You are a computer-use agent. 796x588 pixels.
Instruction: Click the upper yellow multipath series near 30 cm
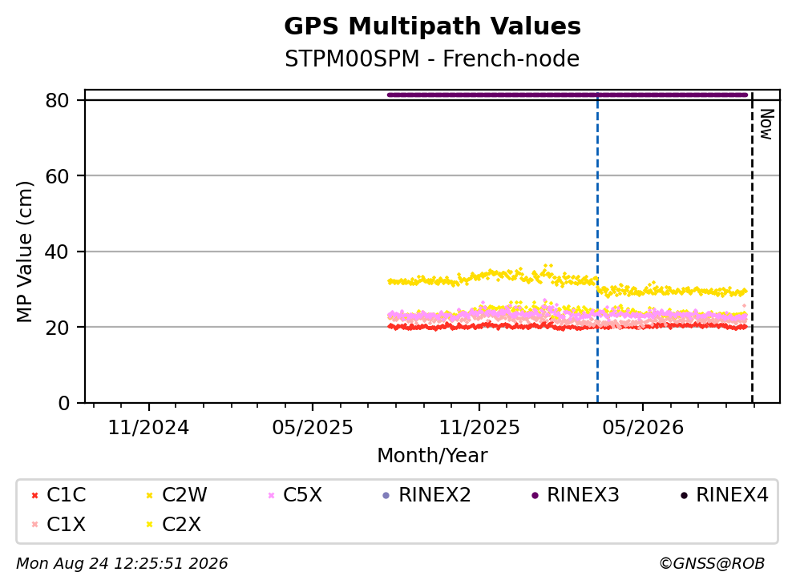click(x=567, y=282)
